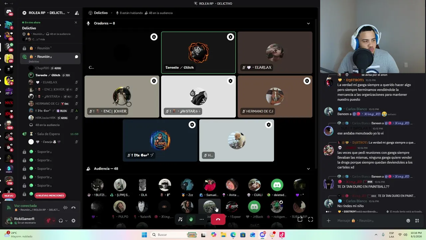The width and height of the screenshot is (426, 240).
Task: Open the more options ellipsis in stage controls
Action: 202,219
